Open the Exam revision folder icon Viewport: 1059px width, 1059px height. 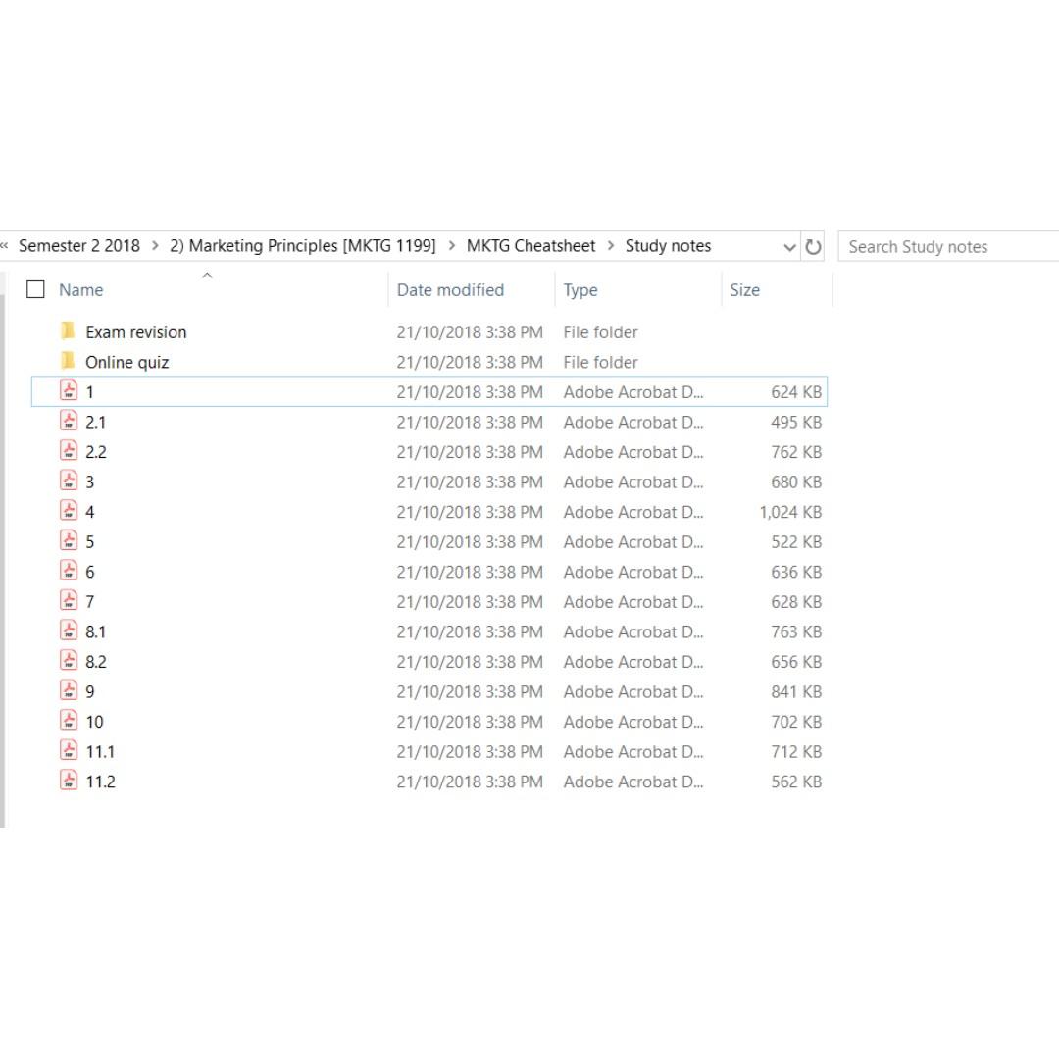pyautogui.click(x=68, y=331)
